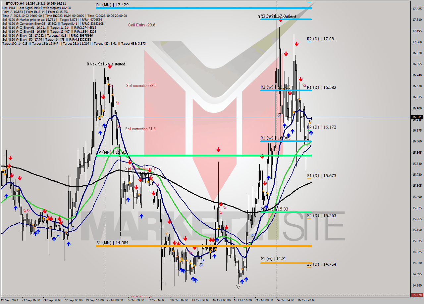424x304 pixels.
Task: Click the '19 Sep 2023' date label
Action: pyautogui.click(x=10, y=300)
